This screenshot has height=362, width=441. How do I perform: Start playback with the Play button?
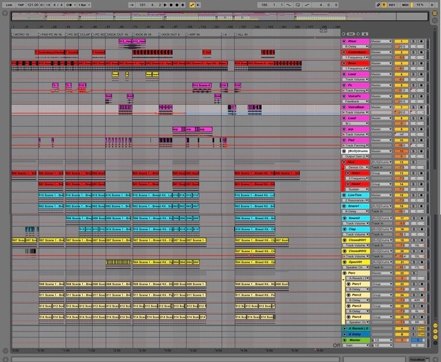(165, 5)
